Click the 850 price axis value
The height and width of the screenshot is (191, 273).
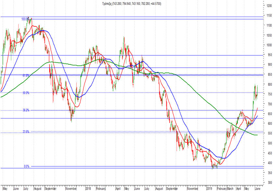[x=270, y=75]
